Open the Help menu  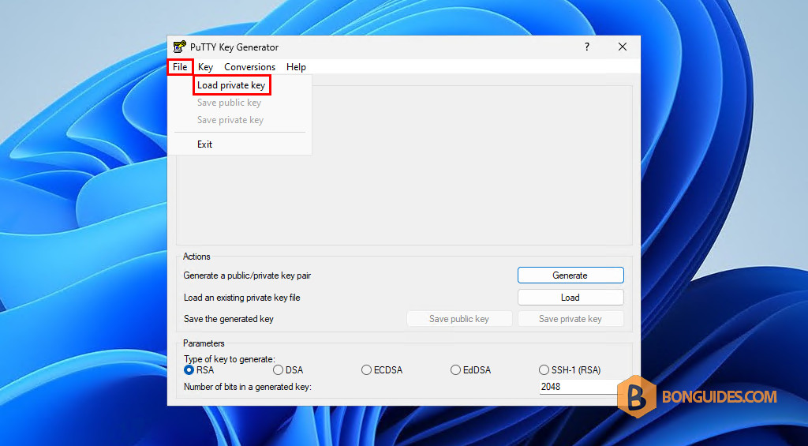click(x=296, y=67)
